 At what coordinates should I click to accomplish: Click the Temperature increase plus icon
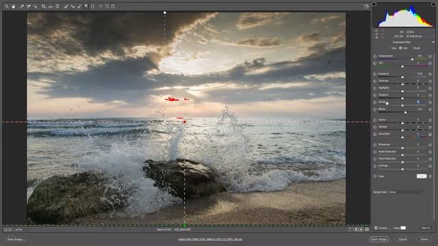point(430,56)
